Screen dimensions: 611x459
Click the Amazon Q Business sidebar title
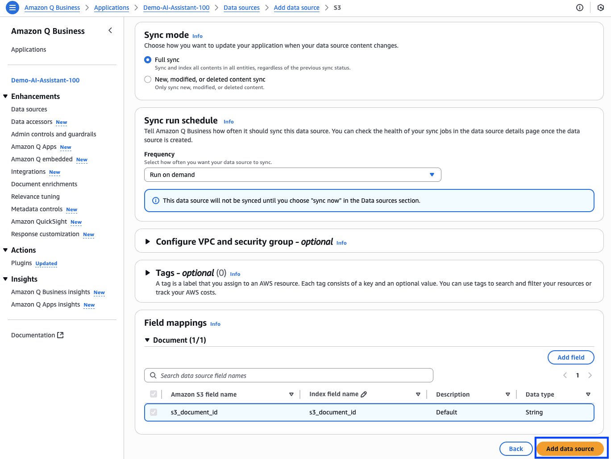pos(48,31)
